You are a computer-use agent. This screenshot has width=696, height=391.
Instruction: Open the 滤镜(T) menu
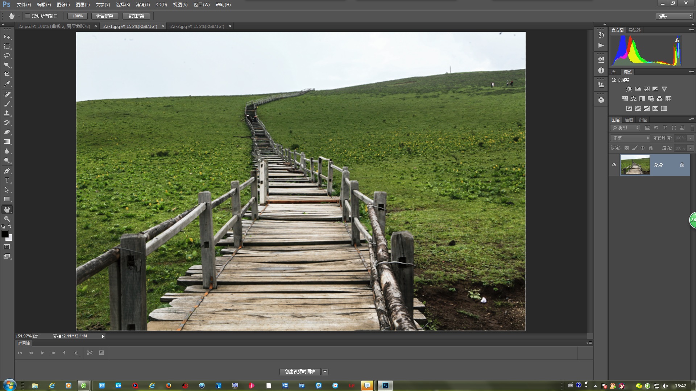click(x=143, y=5)
